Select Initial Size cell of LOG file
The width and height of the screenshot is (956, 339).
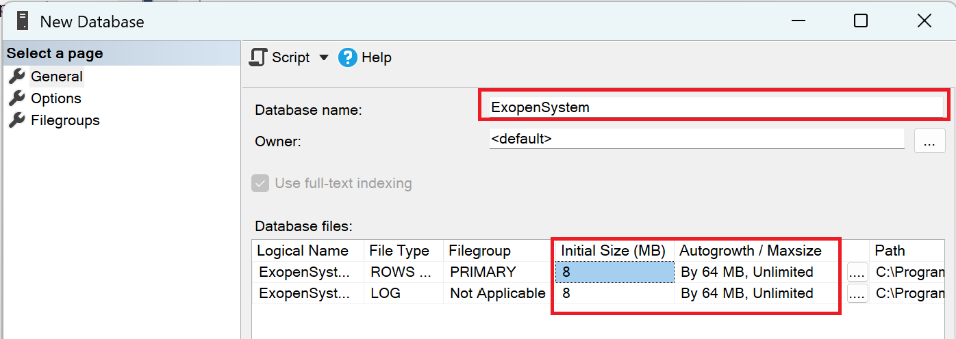[x=614, y=293]
